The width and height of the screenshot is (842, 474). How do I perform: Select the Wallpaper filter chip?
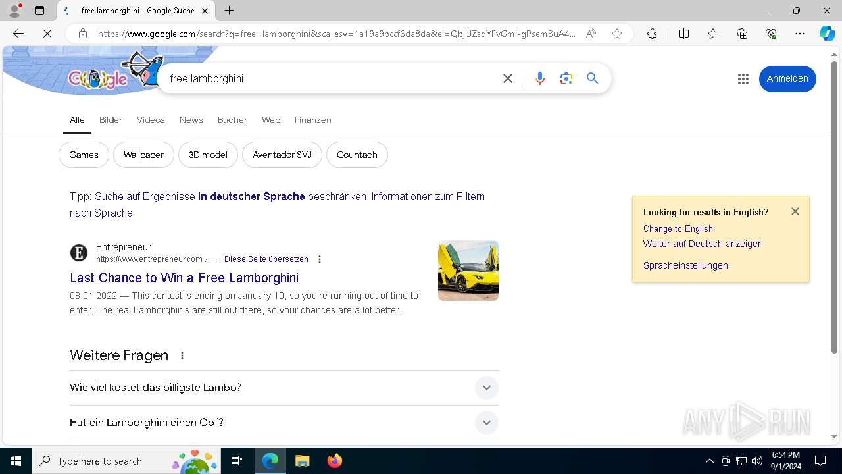click(x=143, y=155)
